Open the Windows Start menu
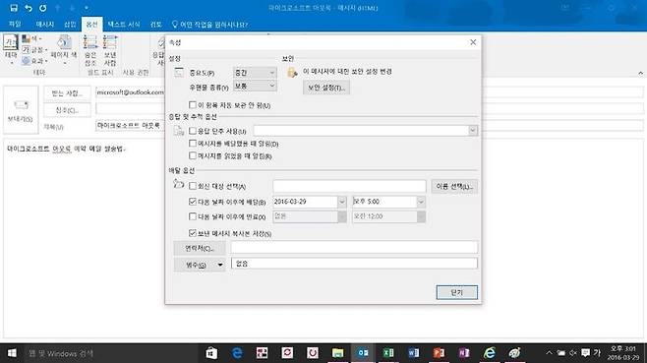647x363 pixels. (12, 353)
